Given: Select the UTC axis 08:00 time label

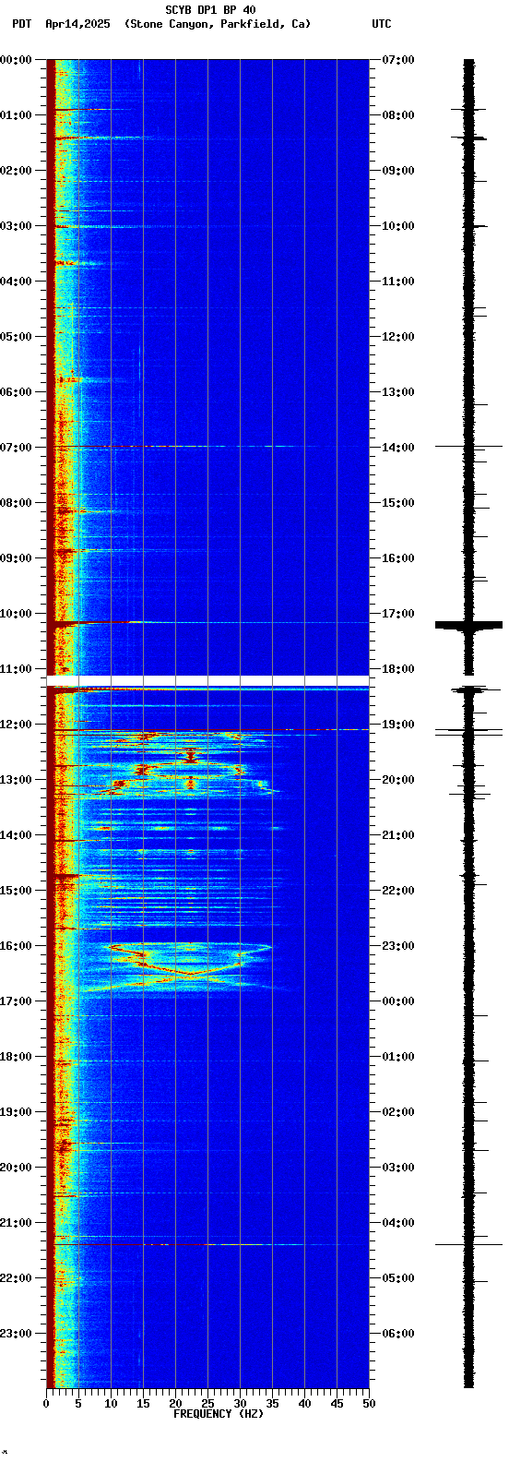Looking at the screenshot, I should point(397,115).
